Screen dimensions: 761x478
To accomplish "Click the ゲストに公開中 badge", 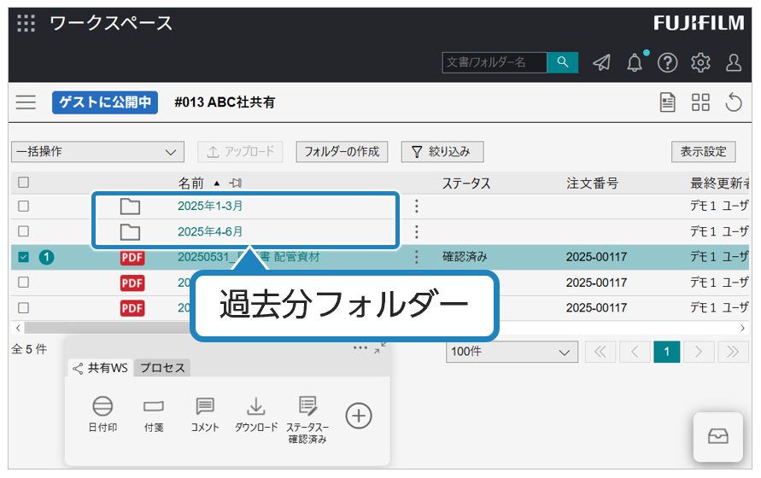I will point(105,102).
